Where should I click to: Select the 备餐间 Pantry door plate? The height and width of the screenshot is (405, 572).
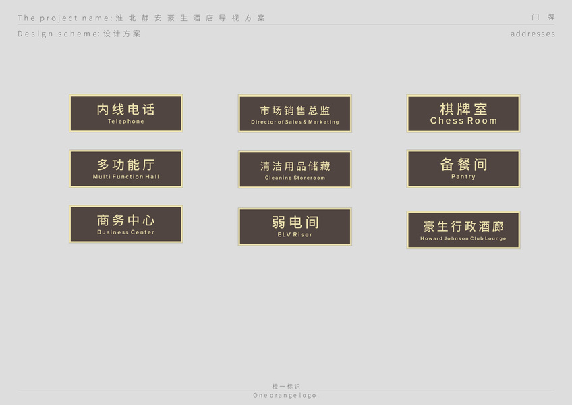coord(463,169)
